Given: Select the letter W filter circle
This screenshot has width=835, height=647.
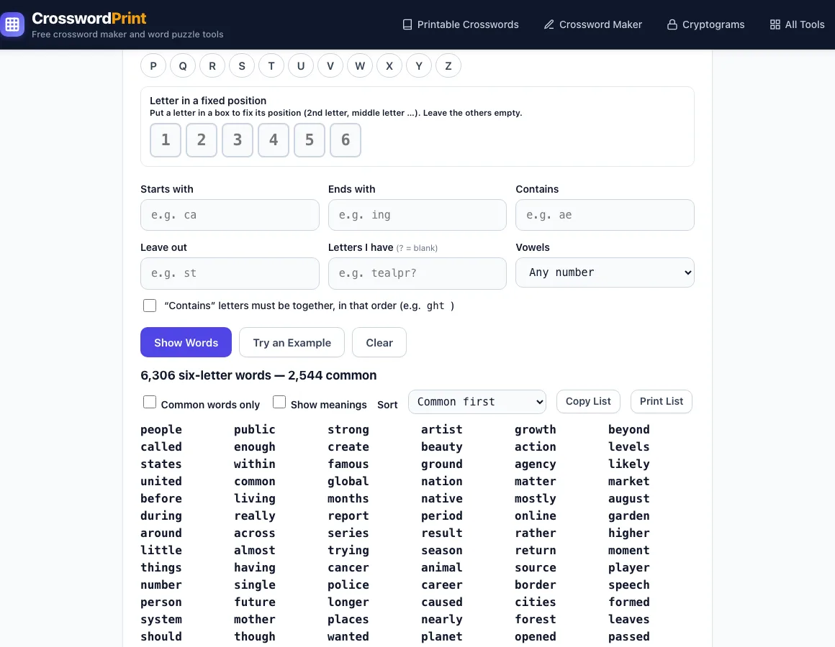Looking at the screenshot, I should click(x=360, y=66).
